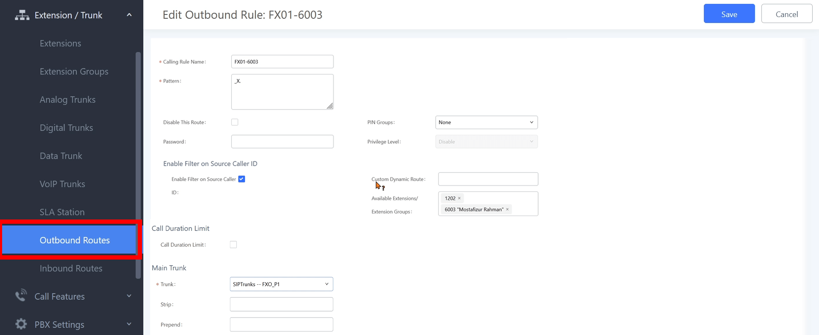Open SLA Station page
Screen dimensions: 819x335
(62, 212)
